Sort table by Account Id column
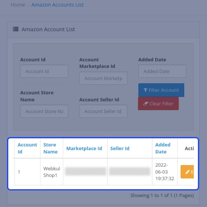Image resolution: width=207 pixels, height=207 pixels. (x=27, y=148)
